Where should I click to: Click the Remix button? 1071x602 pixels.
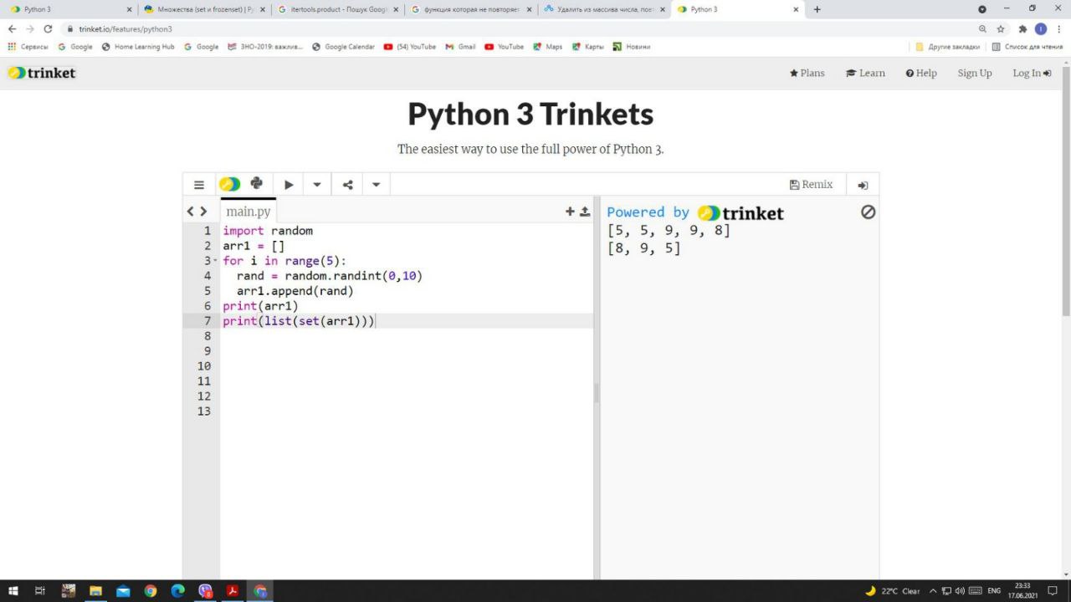[811, 185]
